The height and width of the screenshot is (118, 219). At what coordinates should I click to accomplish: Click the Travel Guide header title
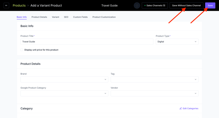pyautogui.click(x=109, y=6)
